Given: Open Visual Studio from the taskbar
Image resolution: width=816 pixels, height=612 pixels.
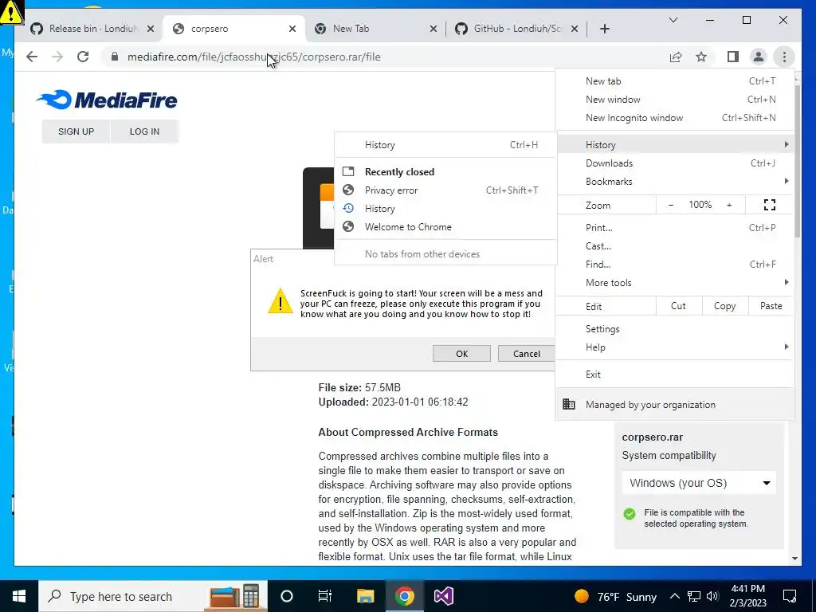Looking at the screenshot, I should [x=443, y=596].
